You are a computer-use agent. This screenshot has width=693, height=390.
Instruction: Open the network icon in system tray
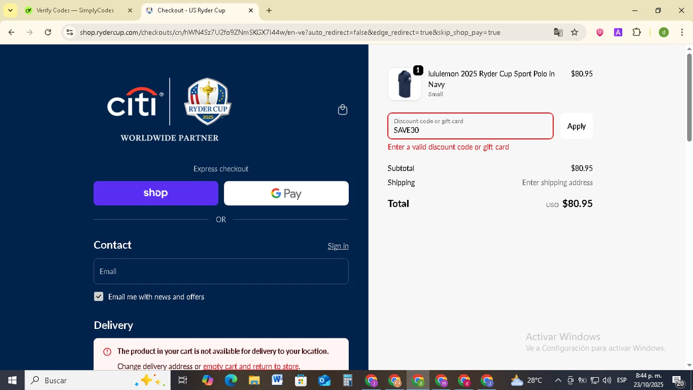[x=595, y=380]
